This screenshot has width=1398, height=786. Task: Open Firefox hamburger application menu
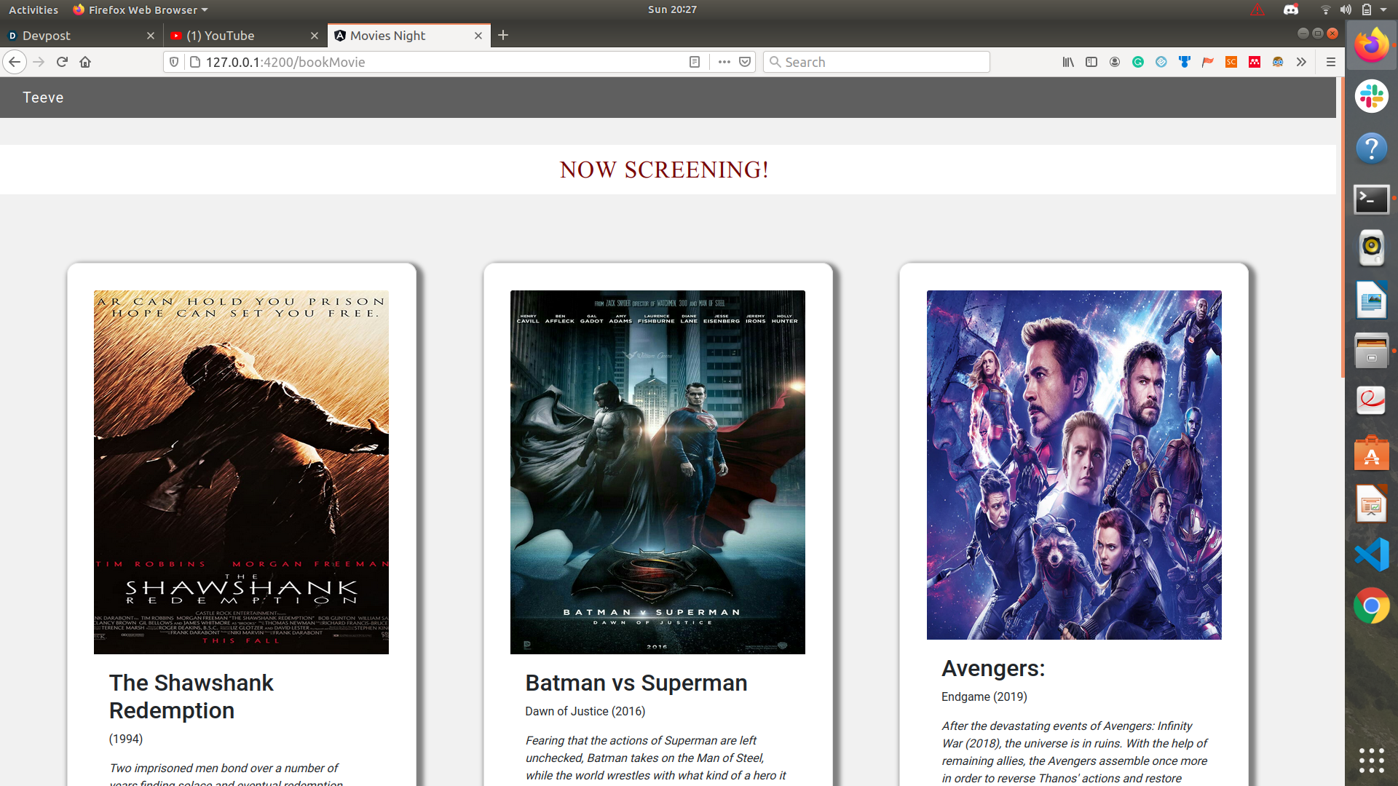(1330, 62)
